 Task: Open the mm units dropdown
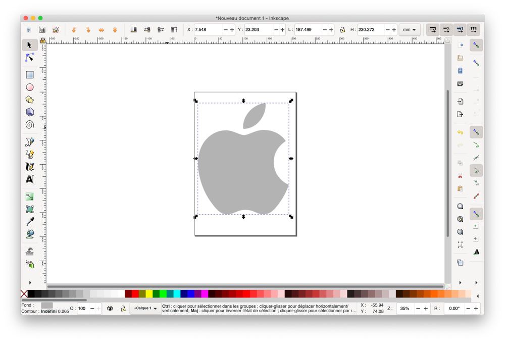tap(410, 30)
